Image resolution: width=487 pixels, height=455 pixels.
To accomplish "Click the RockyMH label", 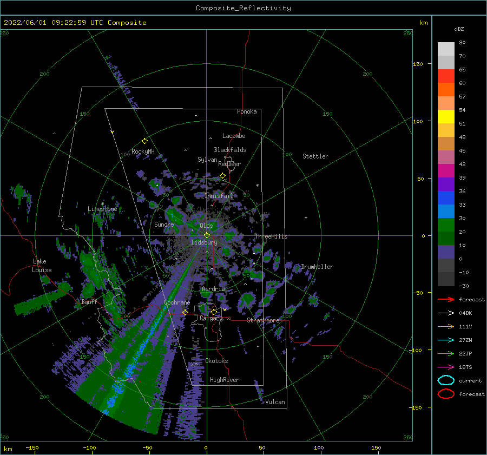I will click(143, 151).
